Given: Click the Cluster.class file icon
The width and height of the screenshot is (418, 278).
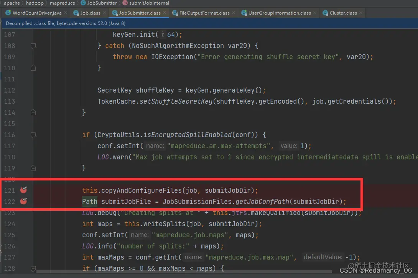Looking at the screenshot, I should 325,13.
